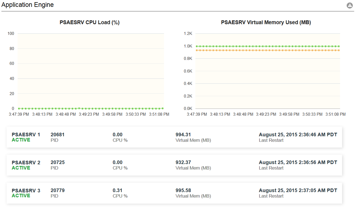
Task: Select virtual memory value 995.58
Action: (183, 190)
